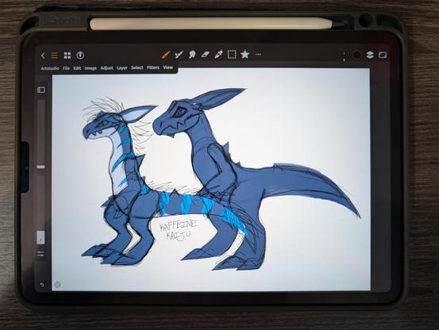This screenshot has height=330, width=439.
Task: Expand the three-dot more tools menu
Action: point(258,54)
